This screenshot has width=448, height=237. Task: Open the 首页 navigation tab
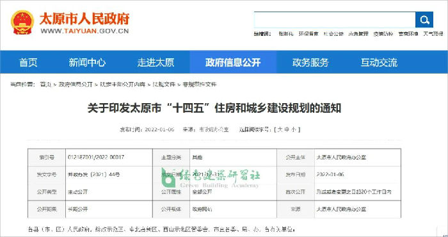[28, 62]
